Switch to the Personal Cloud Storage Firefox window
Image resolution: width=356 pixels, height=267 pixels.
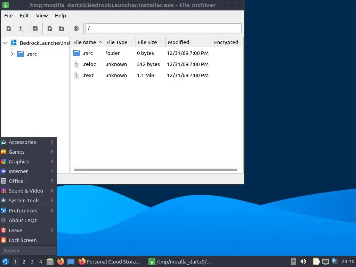pyautogui.click(x=110, y=261)
